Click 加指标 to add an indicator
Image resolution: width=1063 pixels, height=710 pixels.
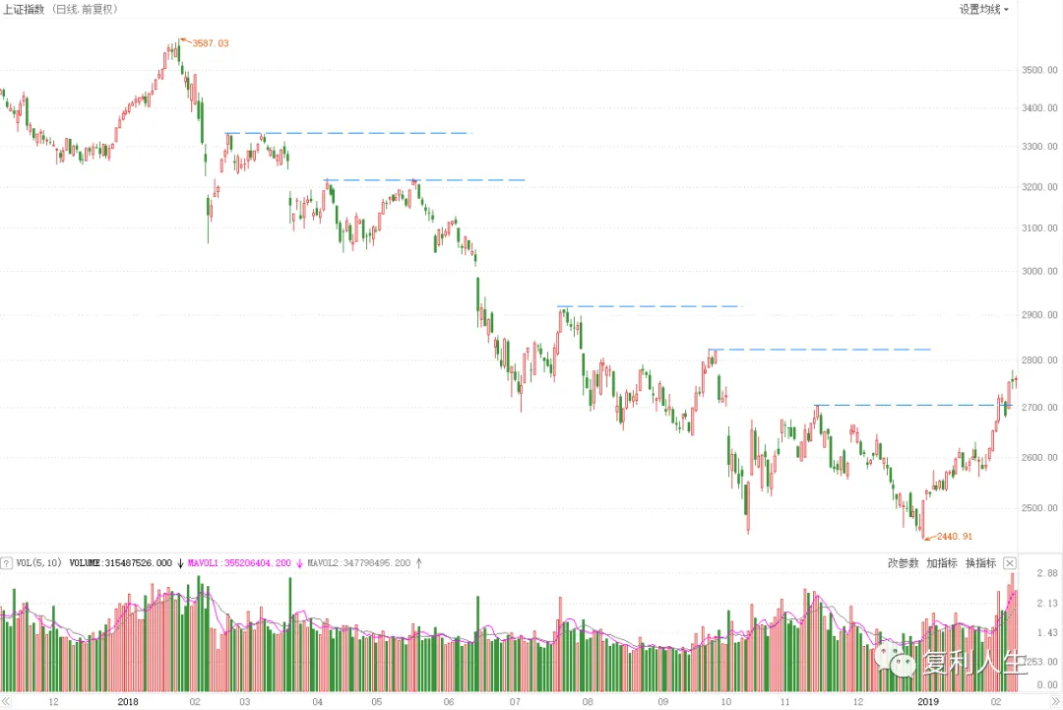(x=941, y=563)
